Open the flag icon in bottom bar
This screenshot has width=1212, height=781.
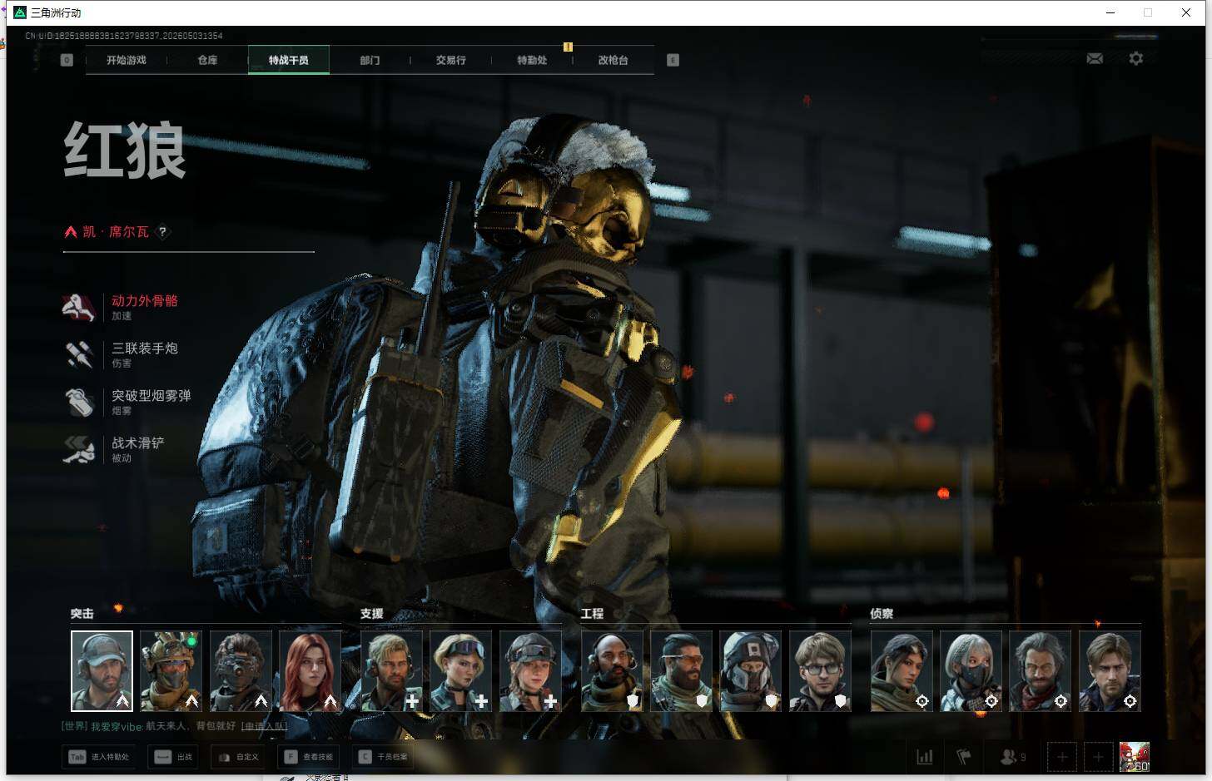(x=964, y=757)
